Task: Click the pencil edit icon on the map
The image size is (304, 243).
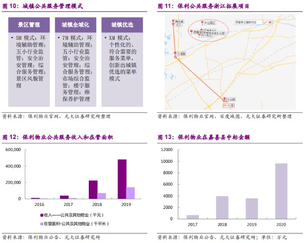Action: (x=266, y=22)
